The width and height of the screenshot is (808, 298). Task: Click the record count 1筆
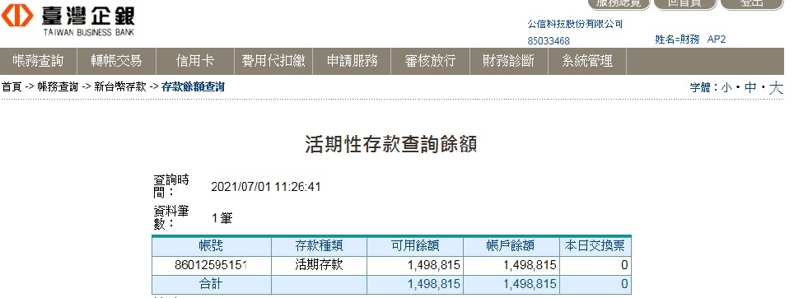point(222,218)
